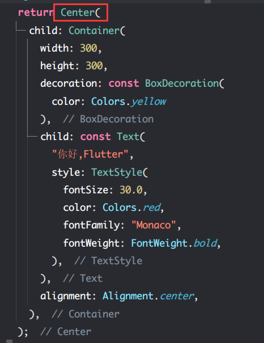Click the return keyword
This screenshot has width=264, height=343.
tap(36, 12)
